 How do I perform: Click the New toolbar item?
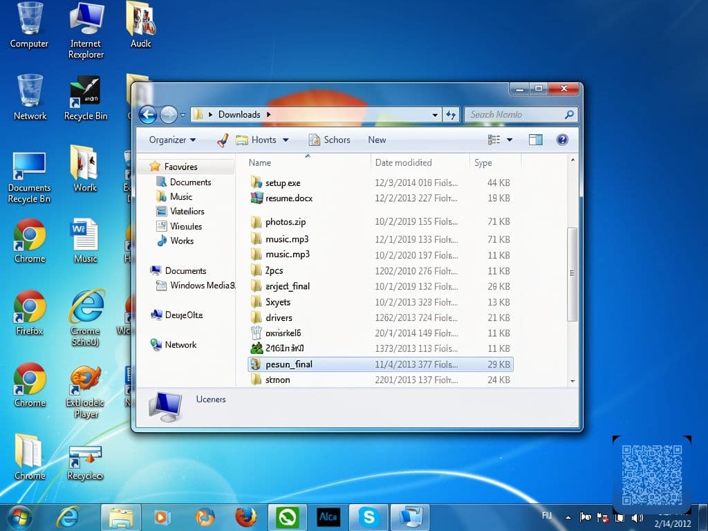(377, 140)
